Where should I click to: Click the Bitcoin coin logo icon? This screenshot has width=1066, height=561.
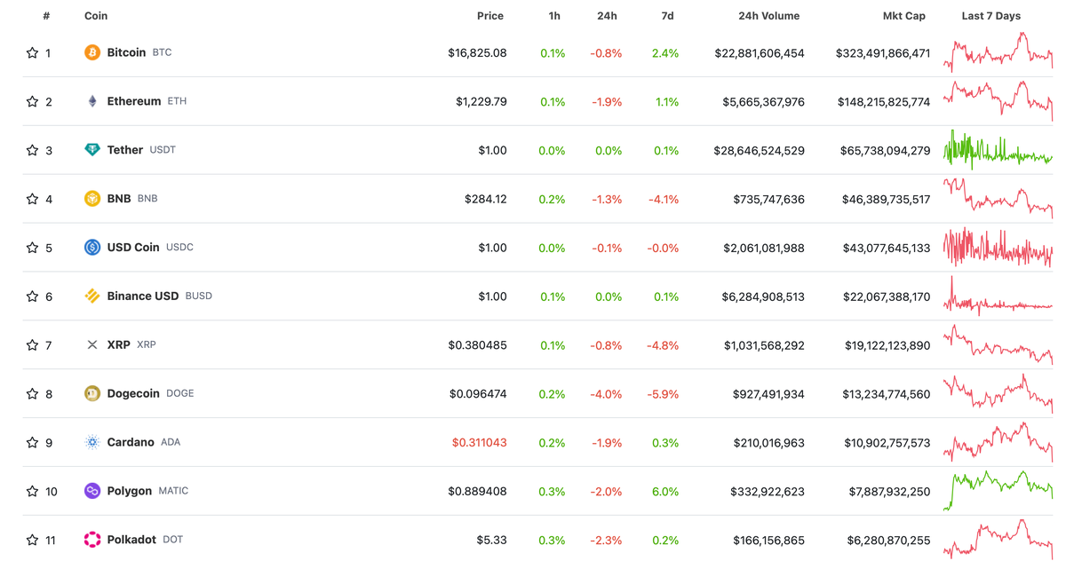coord(92,53)
